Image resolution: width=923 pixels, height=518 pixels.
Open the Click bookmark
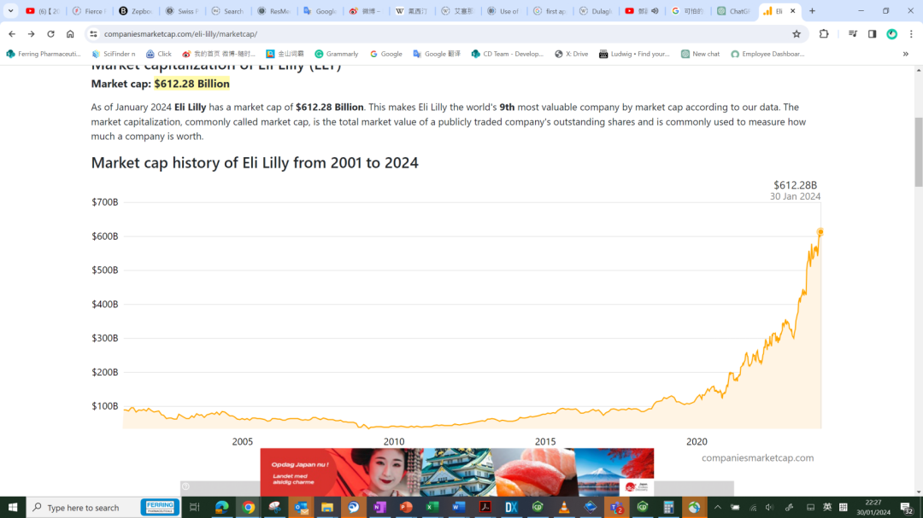159,54
